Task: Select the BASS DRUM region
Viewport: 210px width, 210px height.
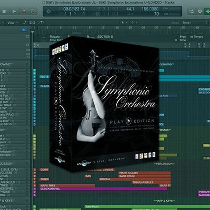Action: [144, 176]
